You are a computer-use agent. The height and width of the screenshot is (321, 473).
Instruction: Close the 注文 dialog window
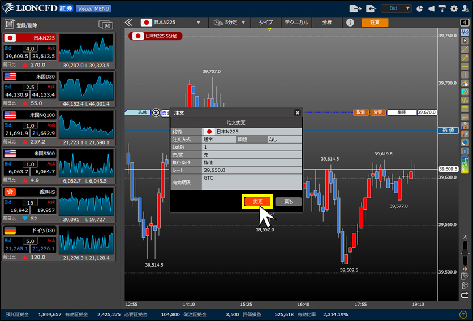(x=298, y=112)
